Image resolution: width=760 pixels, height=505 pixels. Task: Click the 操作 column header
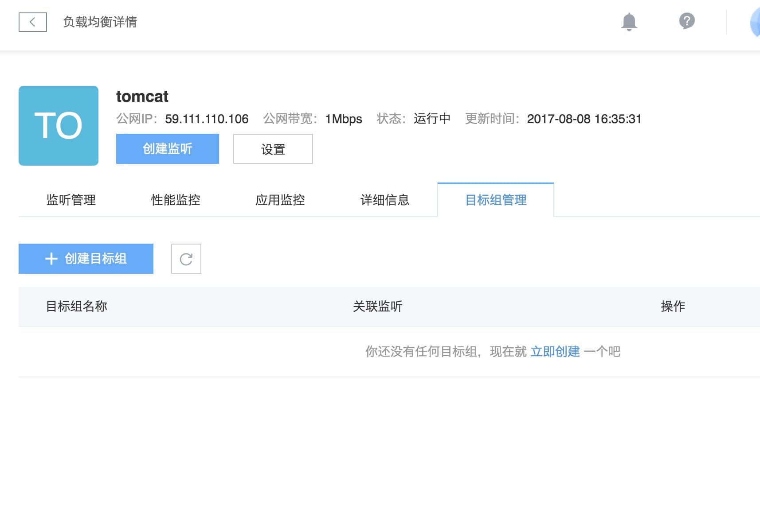point(673,307)
